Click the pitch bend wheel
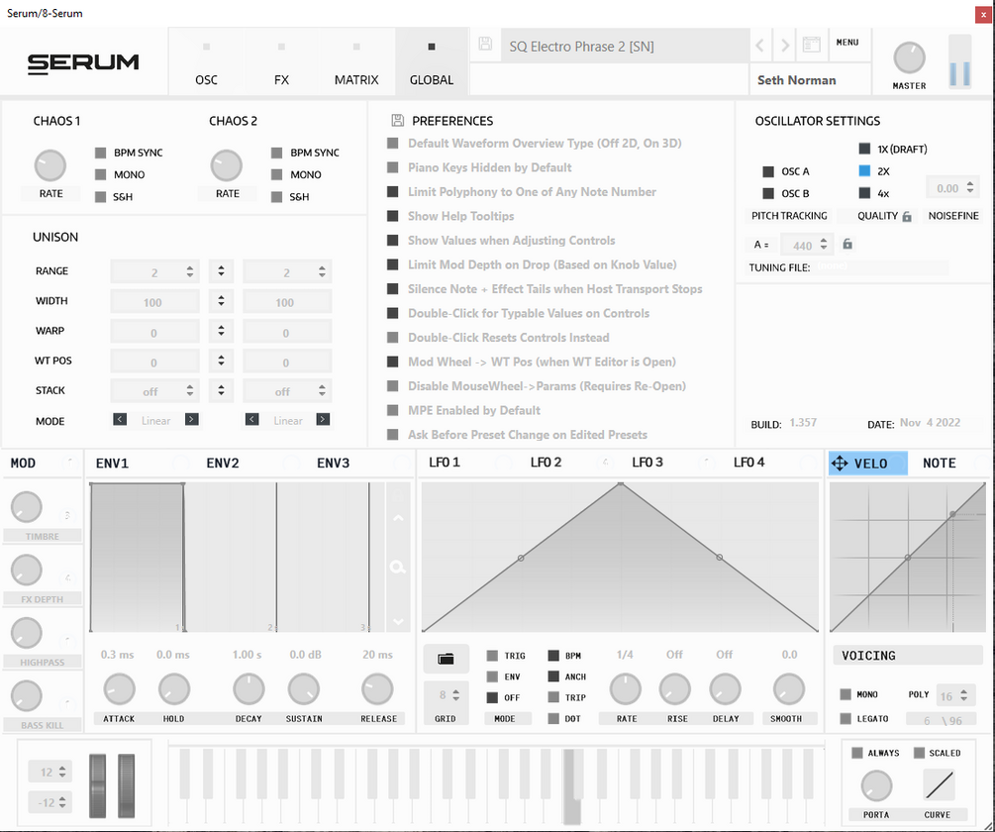Screen dimensions: 995x832 point(98,785)
